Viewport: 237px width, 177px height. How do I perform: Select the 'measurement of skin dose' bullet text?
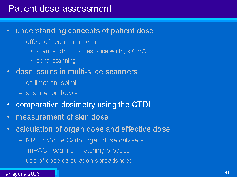click(62, 117)
